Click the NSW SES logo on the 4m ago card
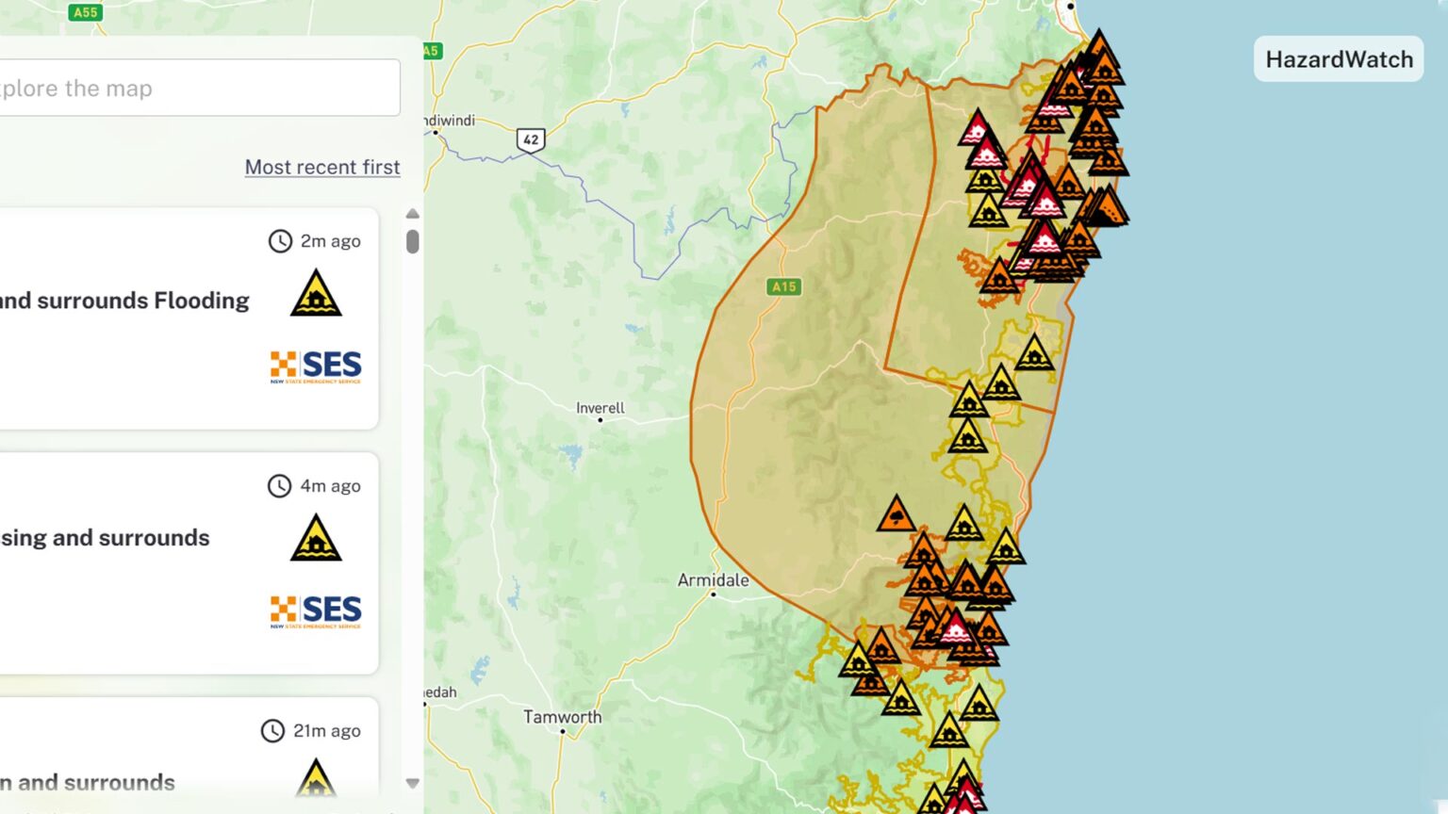Viewport: 1448px width, 814px height. [316, 610]
